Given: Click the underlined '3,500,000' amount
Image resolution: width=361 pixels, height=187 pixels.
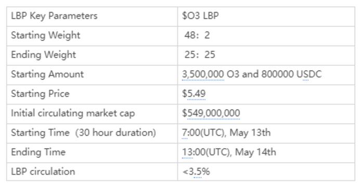Looking at the screenshot, I should click(203, 74).
